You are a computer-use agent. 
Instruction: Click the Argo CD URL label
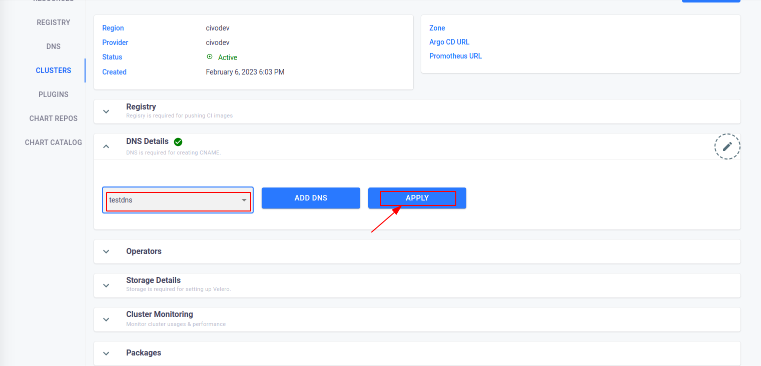(449, 42)
